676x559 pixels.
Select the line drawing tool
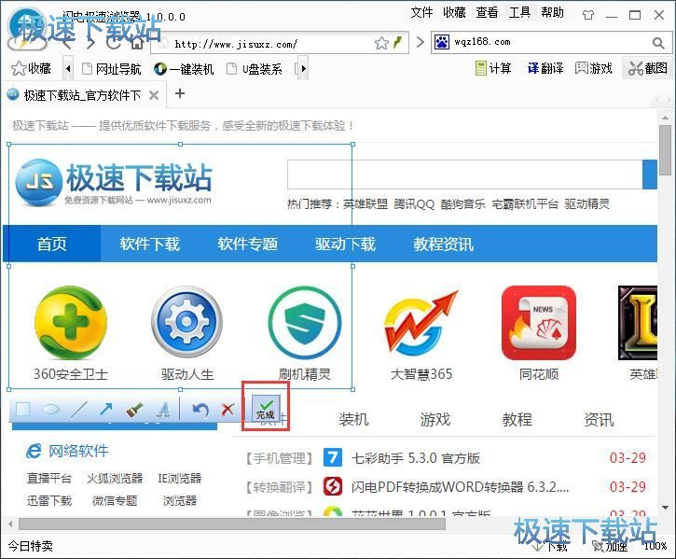click(78, 409)
